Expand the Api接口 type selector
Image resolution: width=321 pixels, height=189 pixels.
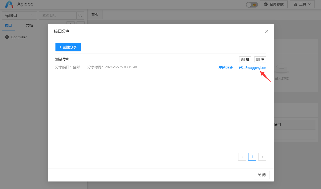[x=19, y=16]
